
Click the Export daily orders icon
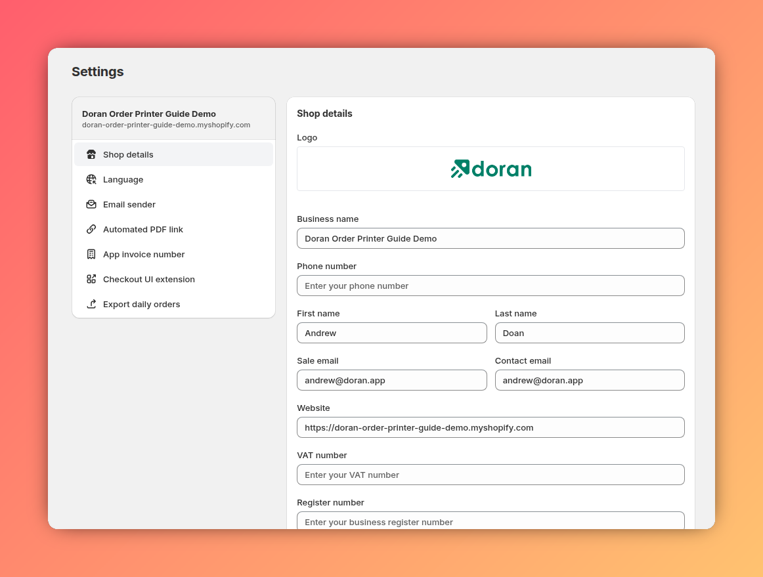click(x=91, y=304)
